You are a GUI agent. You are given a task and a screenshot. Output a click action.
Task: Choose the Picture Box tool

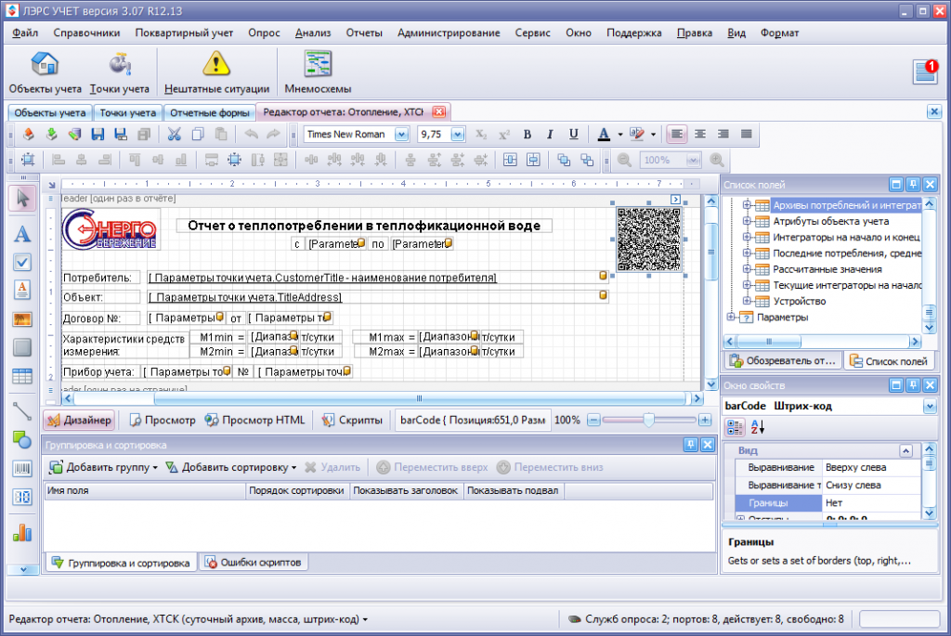[x=22, y=319]
